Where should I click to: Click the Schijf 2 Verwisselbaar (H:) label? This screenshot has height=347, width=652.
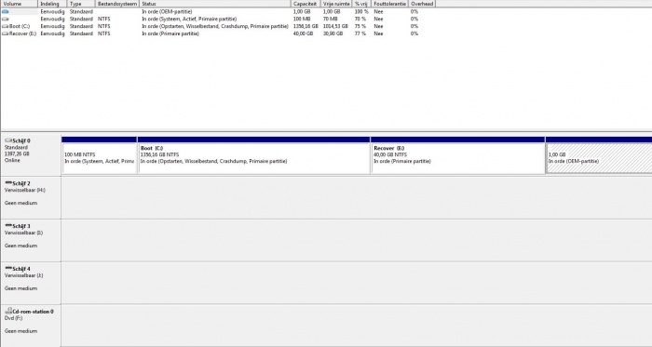click(x=25, y=190)
